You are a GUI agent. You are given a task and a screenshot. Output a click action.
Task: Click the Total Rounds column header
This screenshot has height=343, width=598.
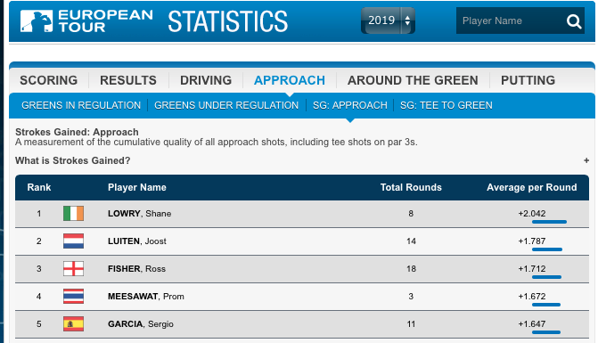tap(411, 187)
